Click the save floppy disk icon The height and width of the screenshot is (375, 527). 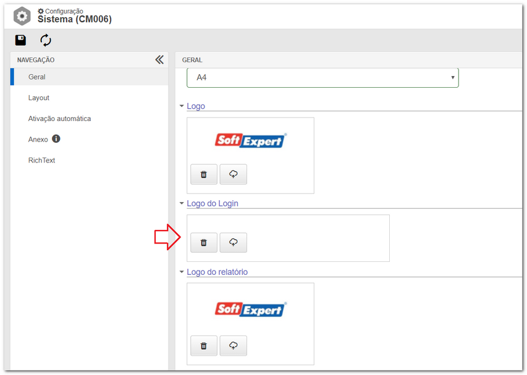point(20,40)
